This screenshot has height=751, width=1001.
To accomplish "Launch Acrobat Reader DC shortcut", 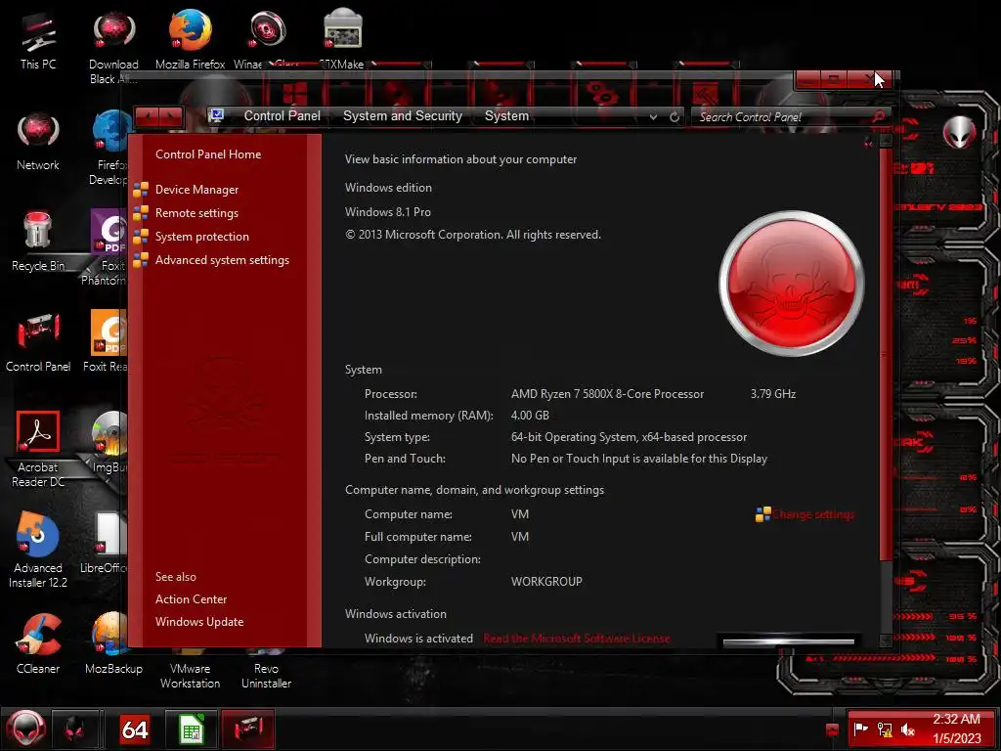I will coord(38,450).
